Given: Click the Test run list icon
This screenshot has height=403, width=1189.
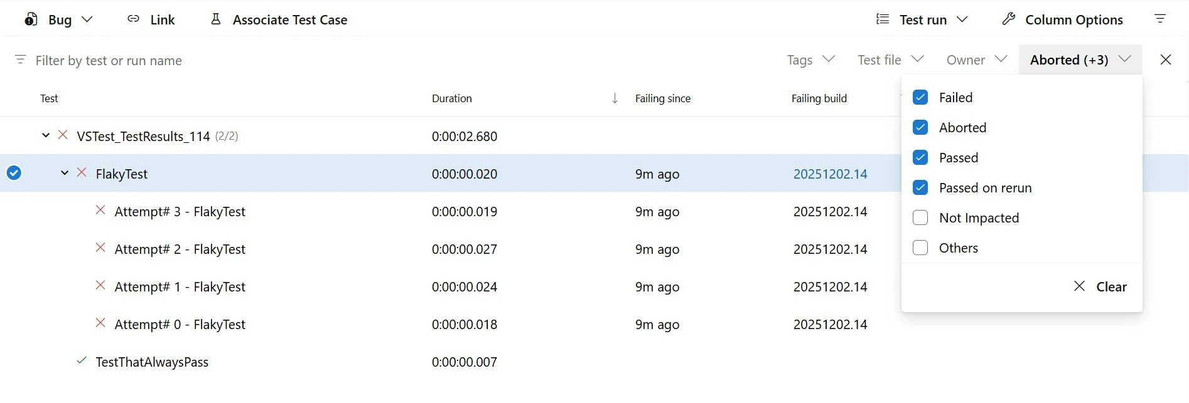Looking at the screenshot, I should click(x=883, y=19).
